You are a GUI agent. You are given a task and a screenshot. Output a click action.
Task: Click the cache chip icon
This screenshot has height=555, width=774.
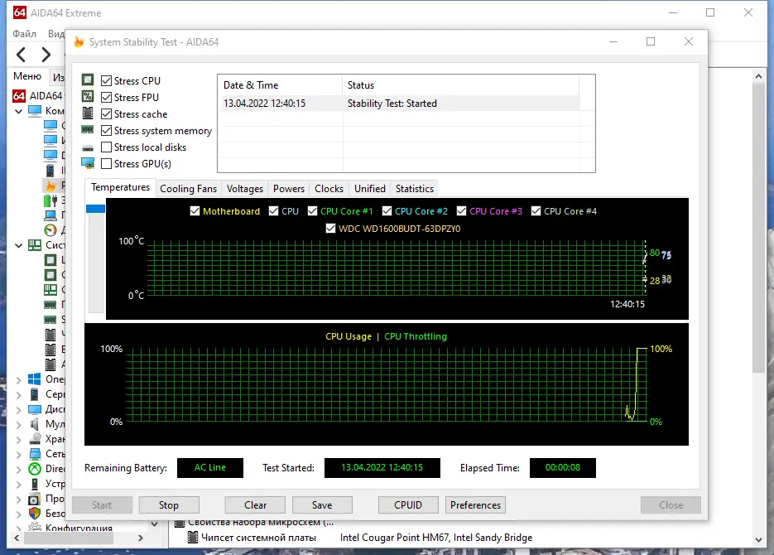(x=88, y=113)
